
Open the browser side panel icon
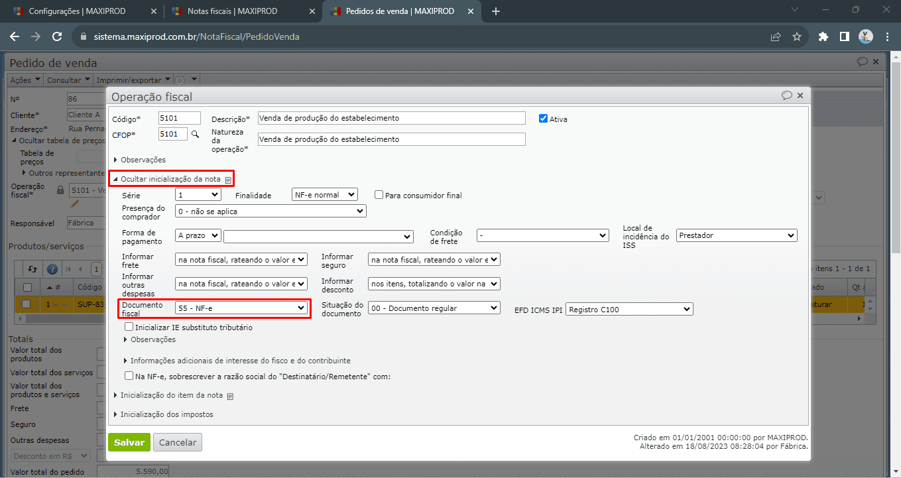[x=844, y=36]
